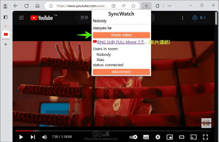Open the browser home page icon
The image size is (219, 142).
pyautogui.click(x=37, y=6)
